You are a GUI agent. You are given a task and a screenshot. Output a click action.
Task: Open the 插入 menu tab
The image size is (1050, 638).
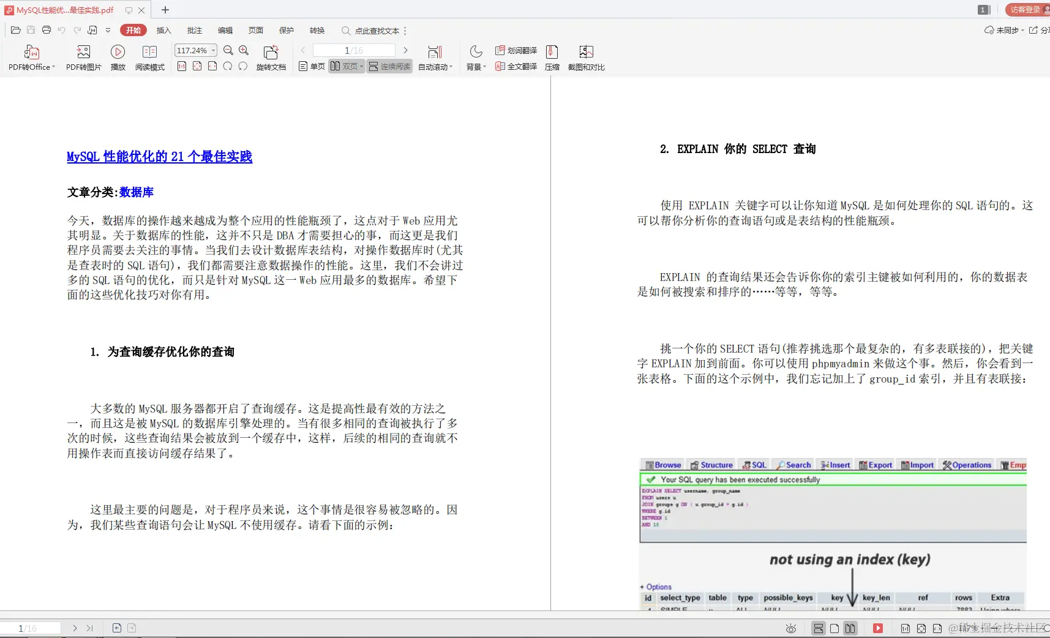point(163,30)
